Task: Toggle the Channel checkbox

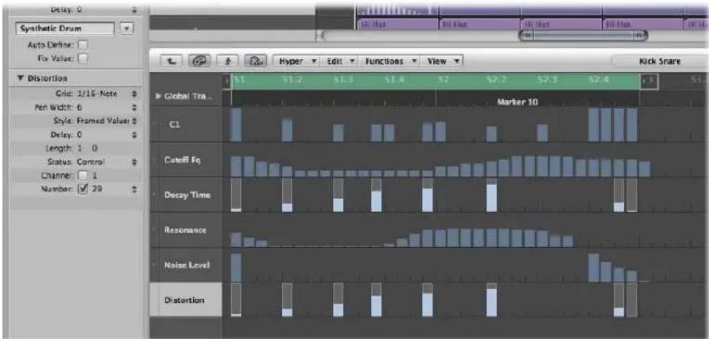Action: tap(83, 175)
